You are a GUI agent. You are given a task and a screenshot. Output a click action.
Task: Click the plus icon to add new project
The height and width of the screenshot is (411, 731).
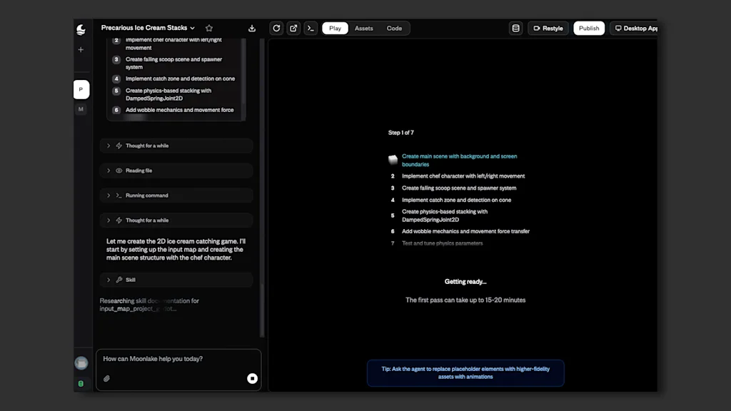pos(81,50)
